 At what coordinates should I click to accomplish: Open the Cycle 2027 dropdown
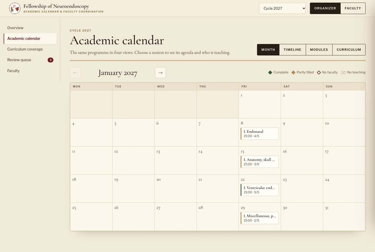pyautogui.click(x=282, y=8)
